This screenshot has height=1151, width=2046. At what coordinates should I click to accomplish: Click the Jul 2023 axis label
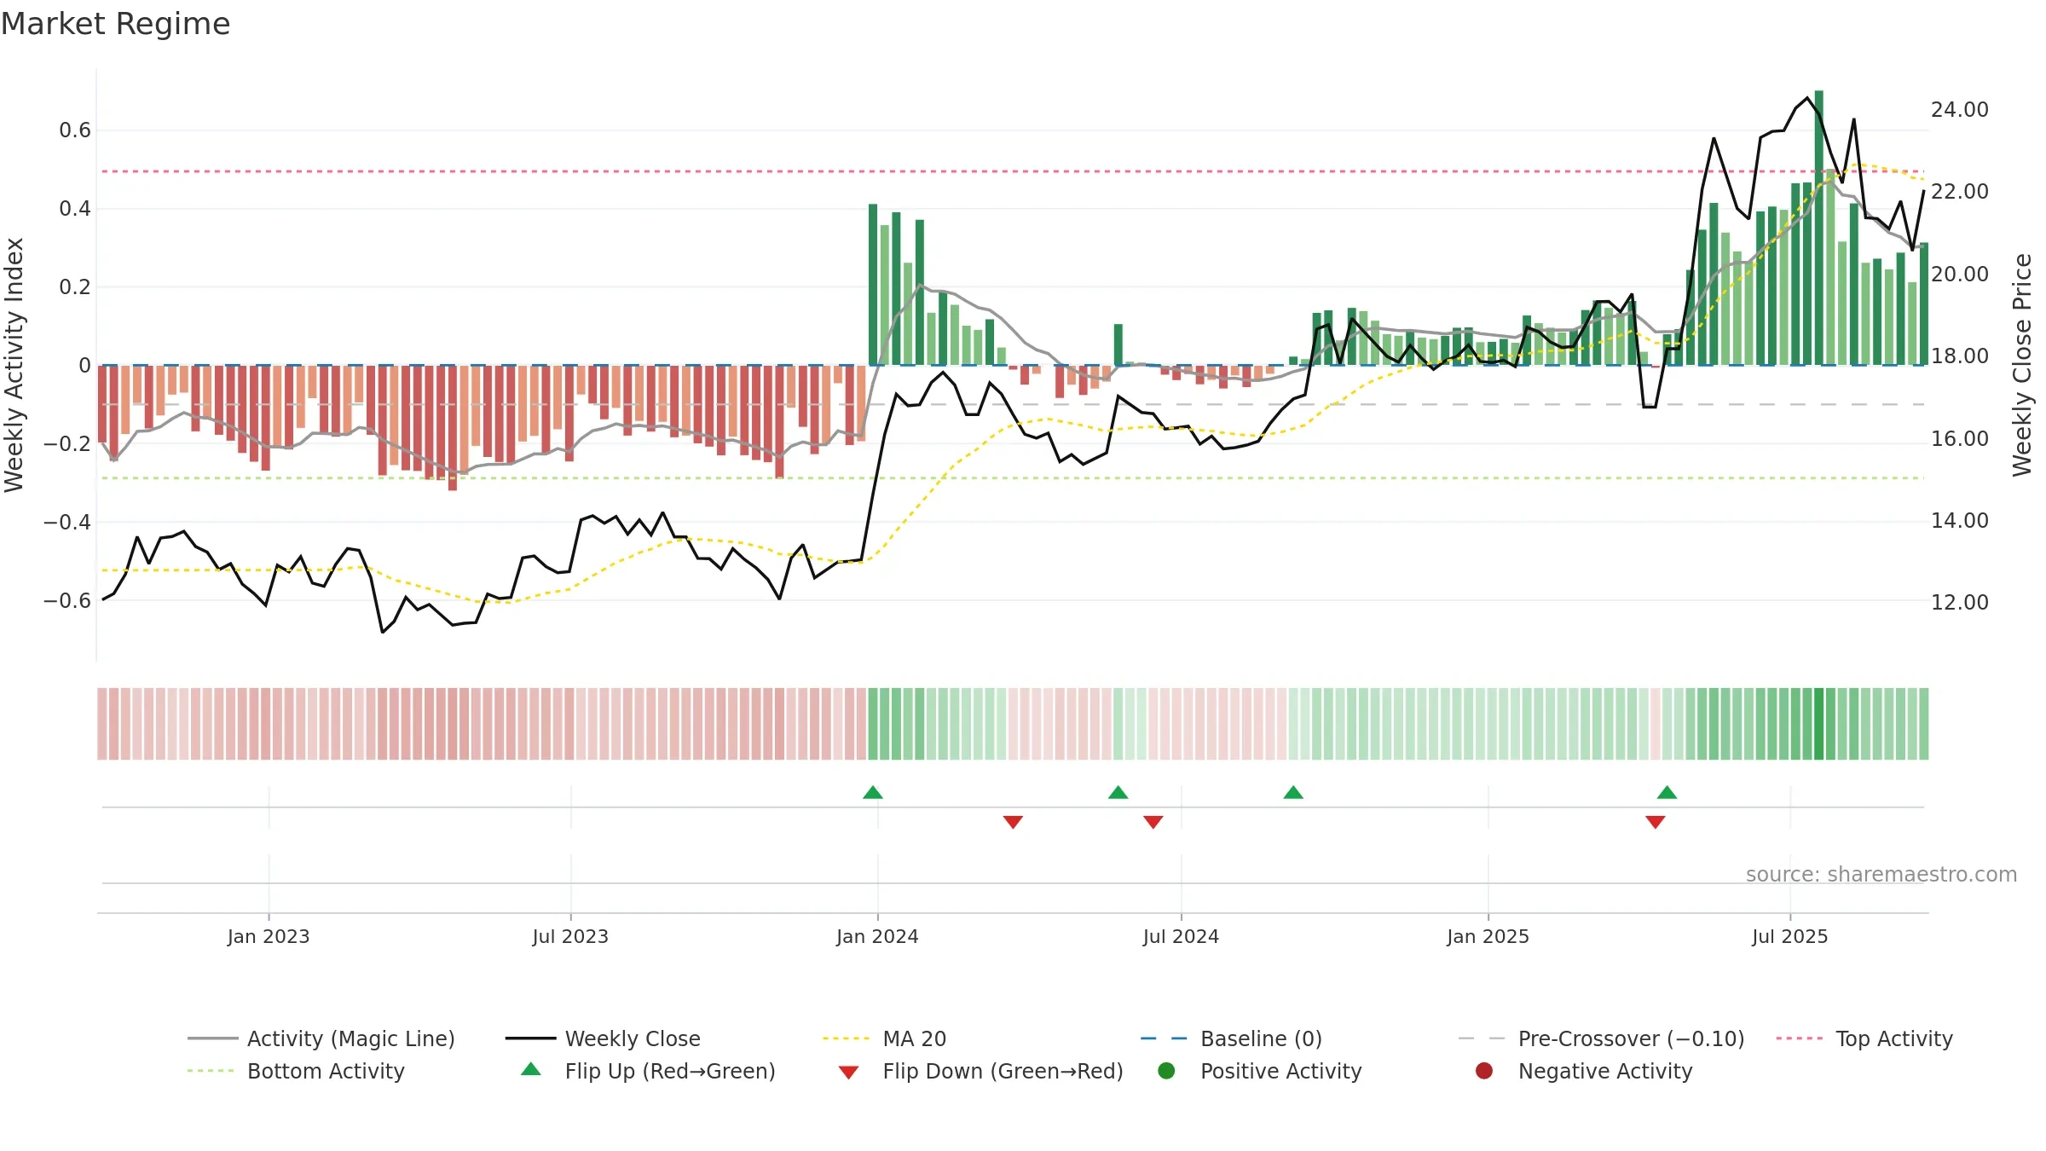(570, 937)
